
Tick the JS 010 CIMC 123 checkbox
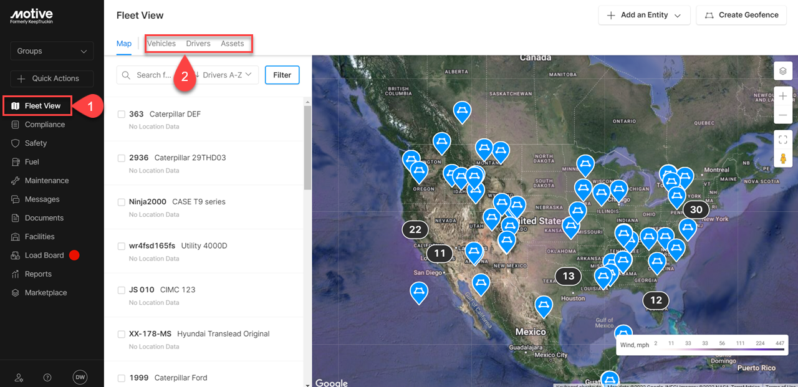(122, 290)
